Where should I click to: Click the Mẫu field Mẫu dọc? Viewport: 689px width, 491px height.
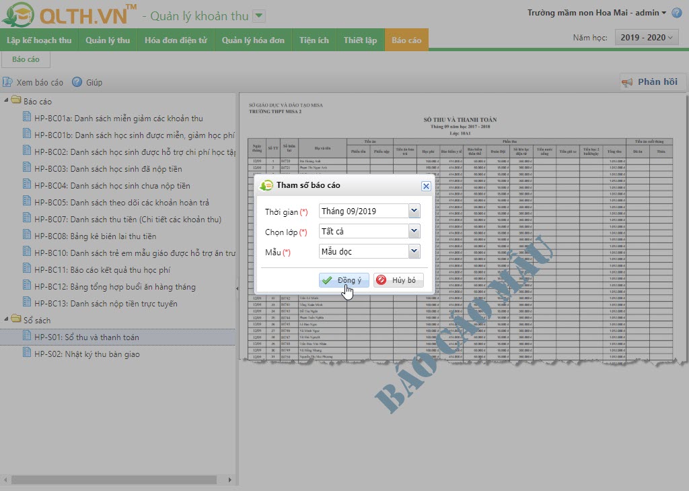pos(364,252)
